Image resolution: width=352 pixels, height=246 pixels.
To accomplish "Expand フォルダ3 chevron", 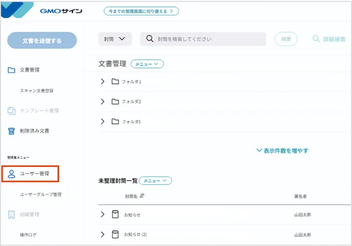I will pyautogui.click(x=103, y=122).
